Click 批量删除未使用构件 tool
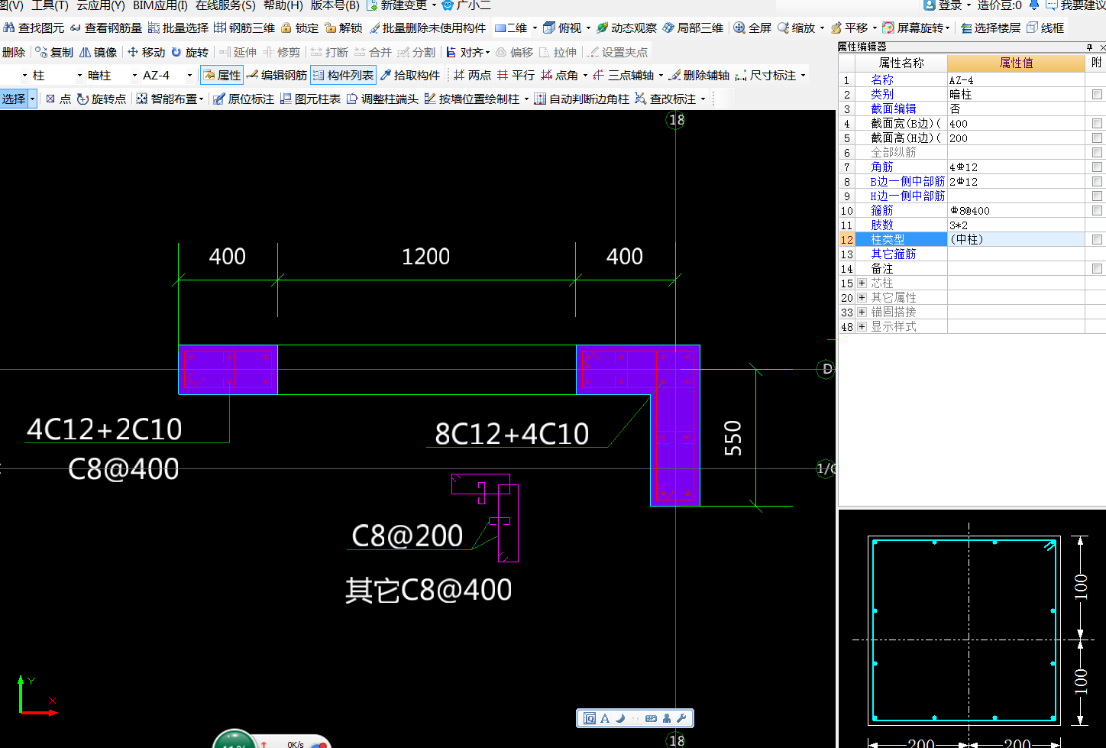 click(427, 28)
